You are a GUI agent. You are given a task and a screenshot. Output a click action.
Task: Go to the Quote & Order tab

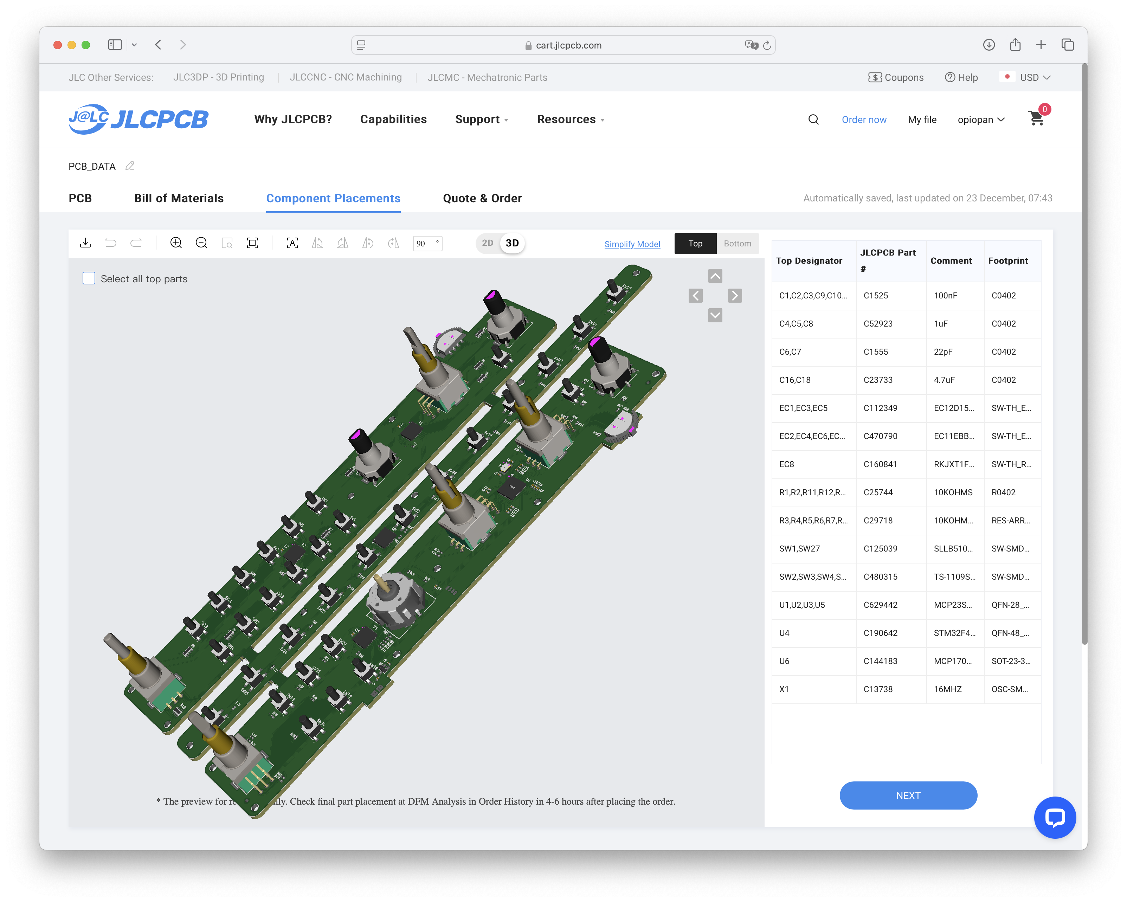tap(482, 198)
